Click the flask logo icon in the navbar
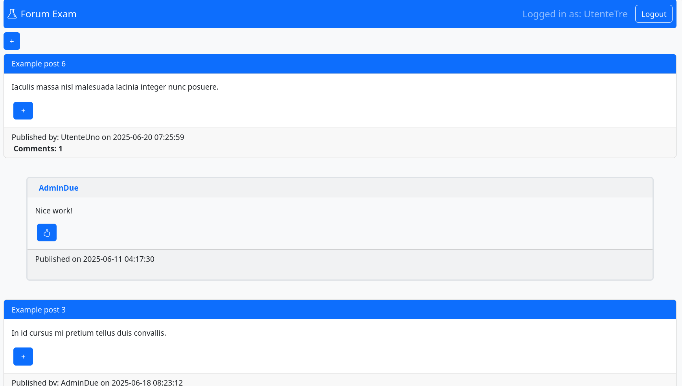 click(x=12, y=13)
